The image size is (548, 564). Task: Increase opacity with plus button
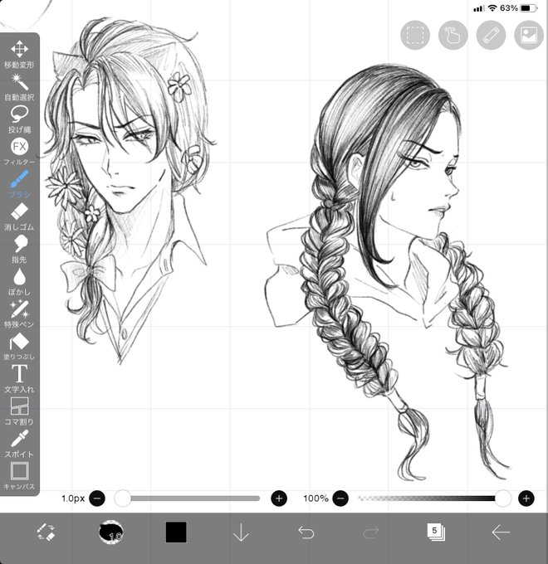tap(526, 498)
